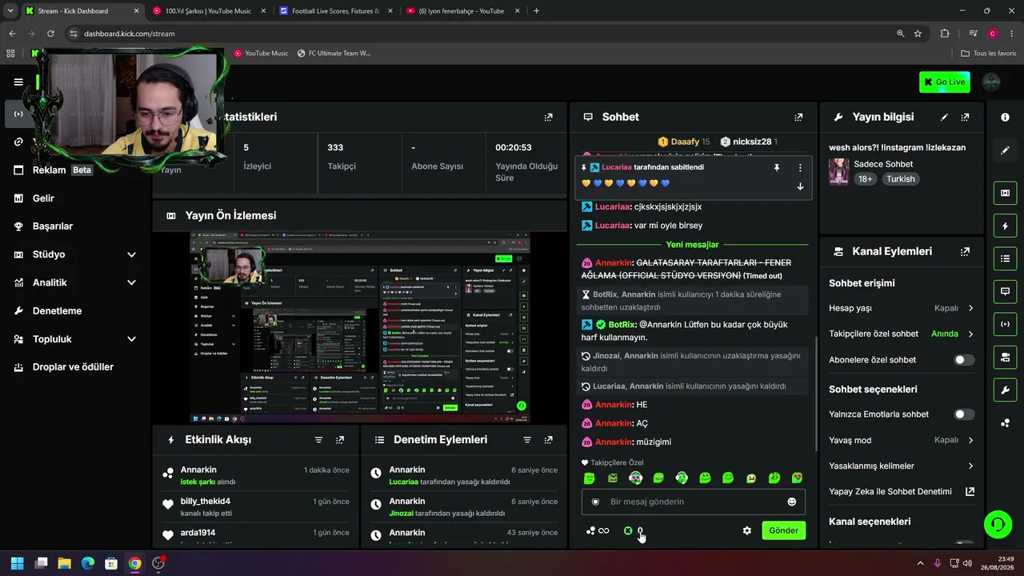Click the Bir mesaj gönderin input
The height and width of the screenshot is (576, 1024).
pos(693,502)
